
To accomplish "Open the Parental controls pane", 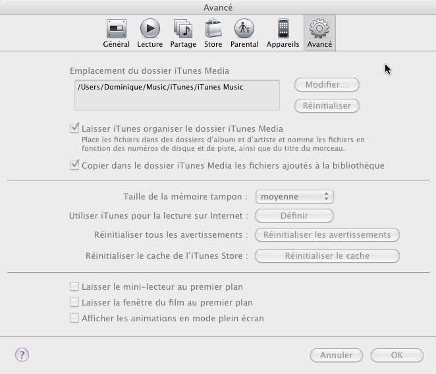I will pos(244,33).
